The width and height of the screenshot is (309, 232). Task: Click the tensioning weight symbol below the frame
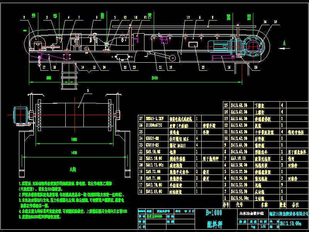coord(68,77)
